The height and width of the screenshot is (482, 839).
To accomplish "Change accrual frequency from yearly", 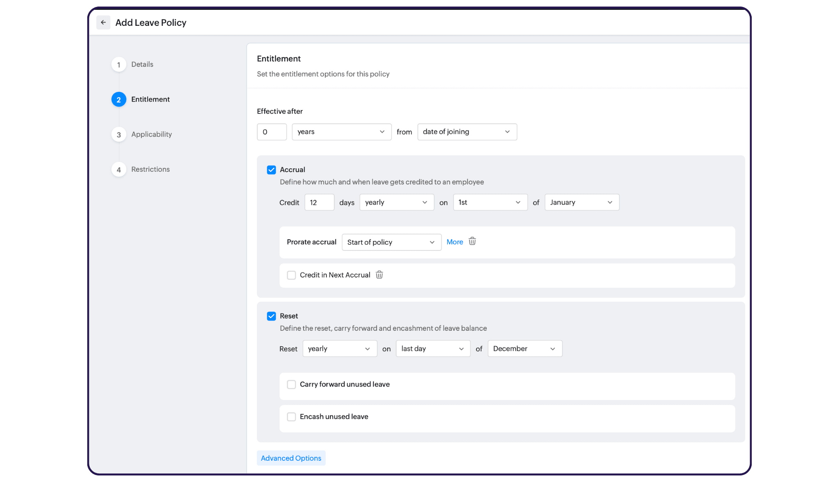I will pyautogui.click(x=397, y=202).
